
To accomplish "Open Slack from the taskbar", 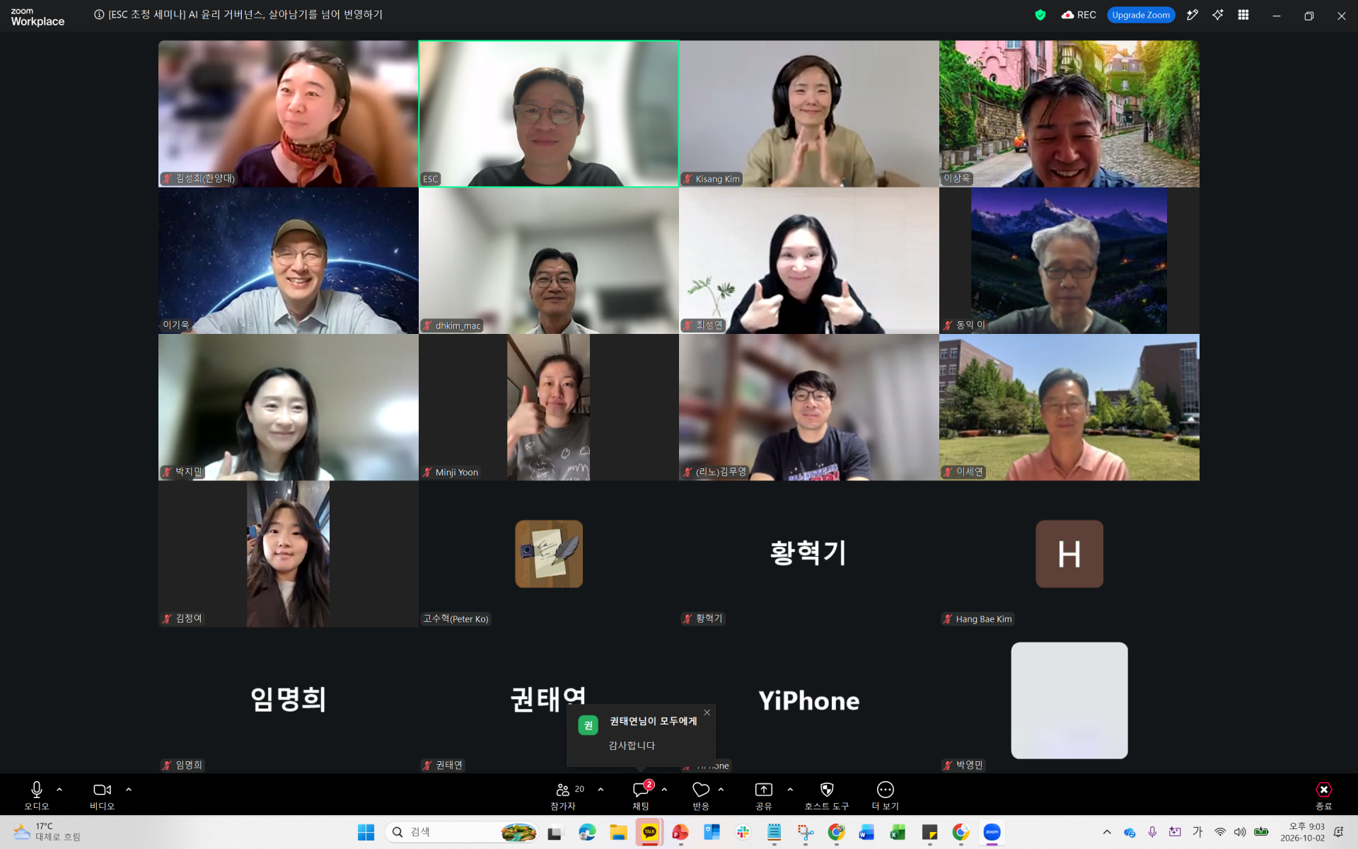I will tap(743, 832).
